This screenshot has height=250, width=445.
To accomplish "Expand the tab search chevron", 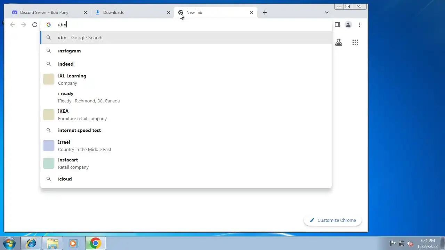I will click(326, 12).
